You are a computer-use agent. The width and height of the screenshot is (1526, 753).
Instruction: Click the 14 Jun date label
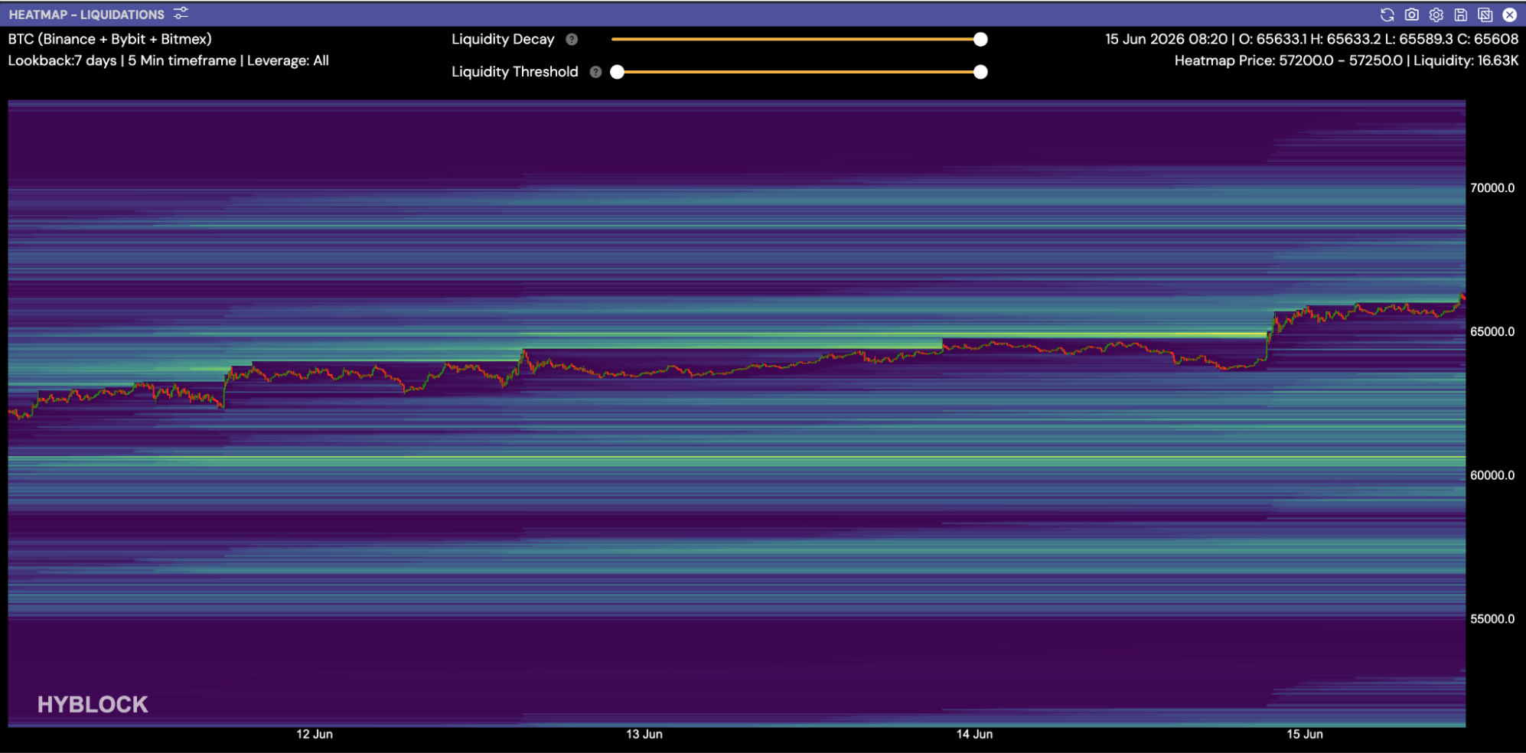pos(974,735)
